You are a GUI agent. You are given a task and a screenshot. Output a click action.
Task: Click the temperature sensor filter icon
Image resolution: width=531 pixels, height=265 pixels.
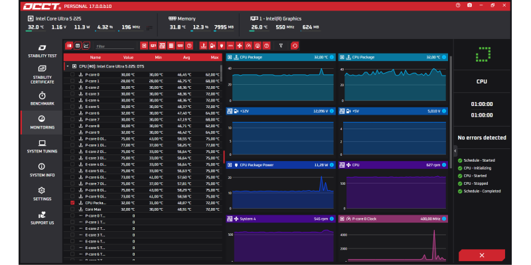203,45
